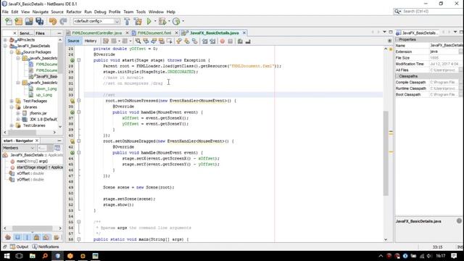Image resolution: width=464 pixels, height=261 pixels.
Task: Switch to FXMLDocument.fxml tab
Action: coord(154,33)
